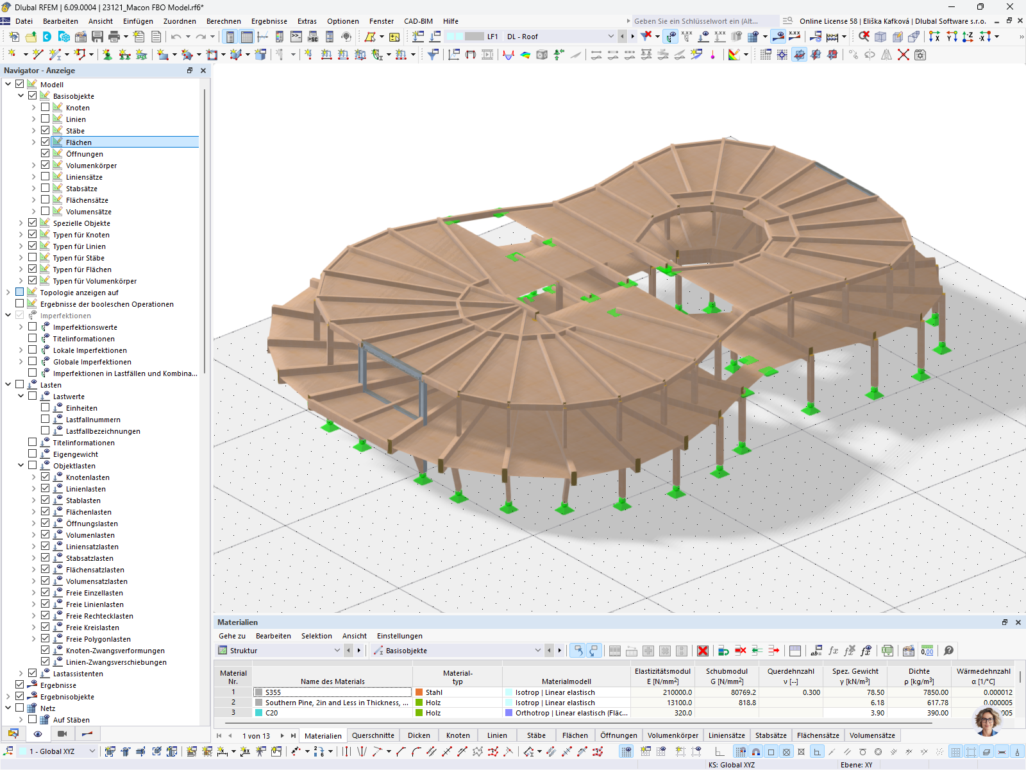This screenshot has width=1026, height=770.
Task: Click the save icon in the toolbar
Action: click(x=97, y=37)
